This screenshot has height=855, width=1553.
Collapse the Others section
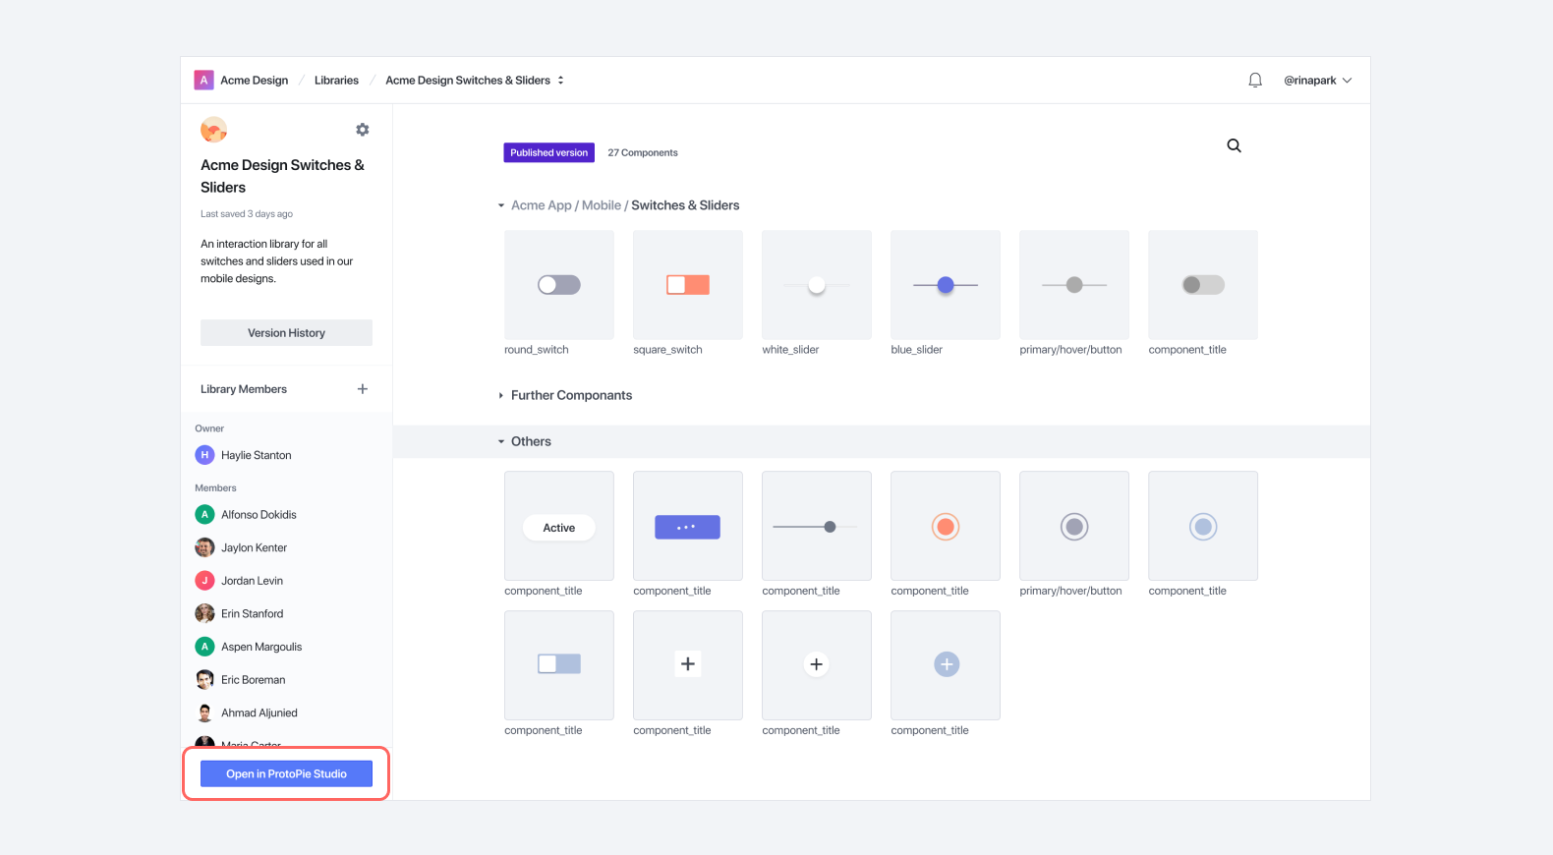pos(500,441)
